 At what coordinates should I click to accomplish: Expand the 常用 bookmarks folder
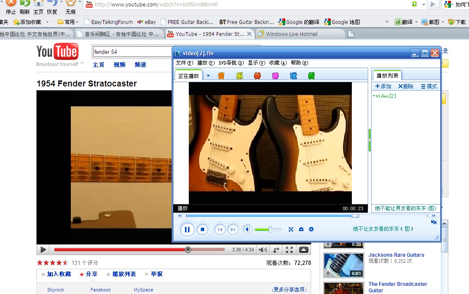pos(68,22)
